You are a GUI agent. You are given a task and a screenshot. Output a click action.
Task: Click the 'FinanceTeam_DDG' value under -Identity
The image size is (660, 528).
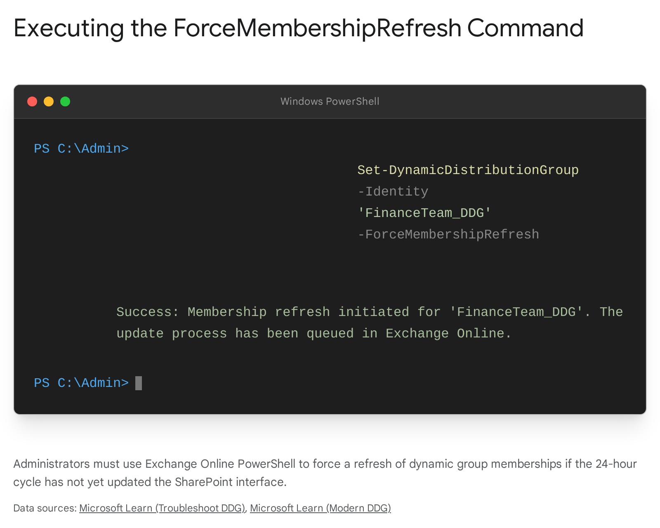[x=424, y=213]
